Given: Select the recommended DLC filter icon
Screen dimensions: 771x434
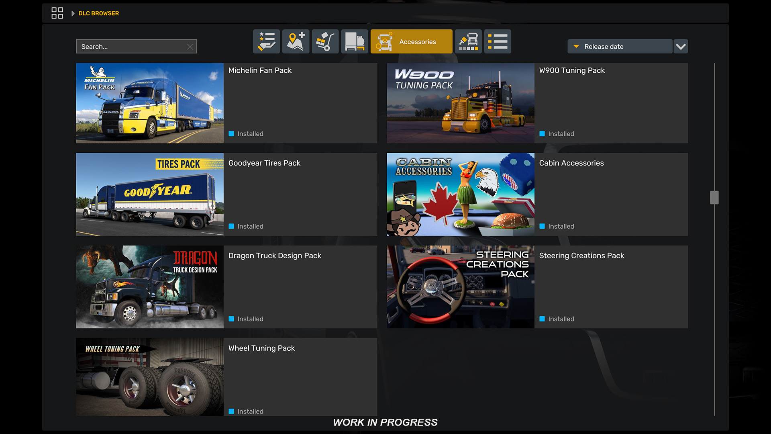Looking at the screenshot, I should click(x=266, y=41).
